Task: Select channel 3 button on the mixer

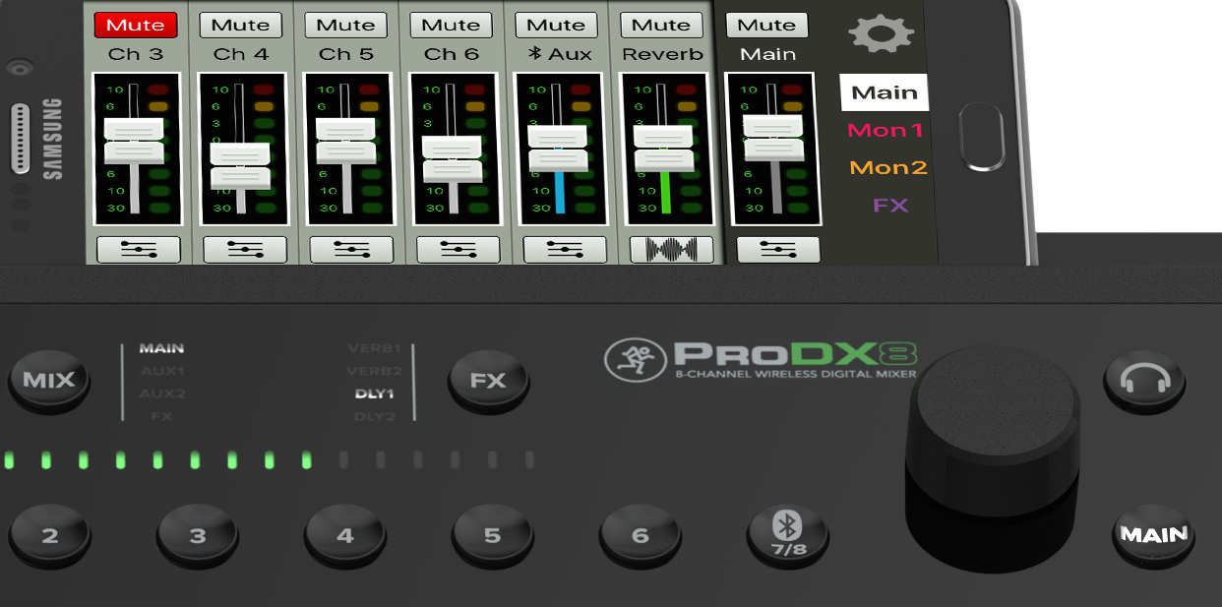Action: [198, 536]
